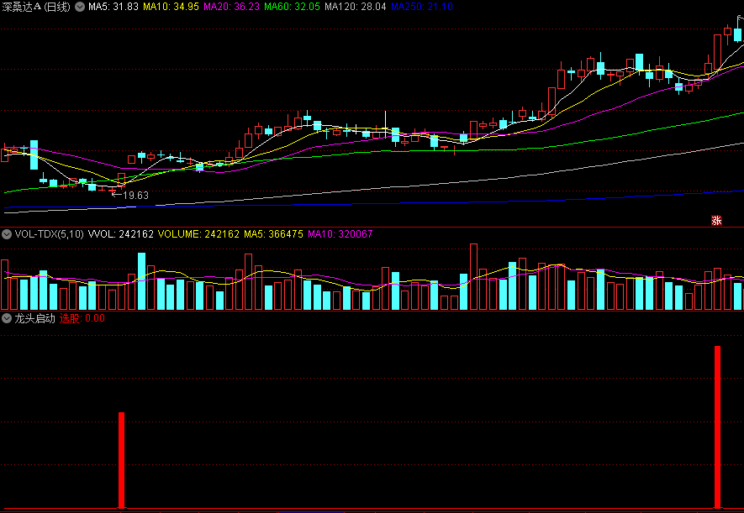The width and height of the screenshot is (744, 513).
Task: Click the red 涨 marker icon
Action: coord(716,220)
